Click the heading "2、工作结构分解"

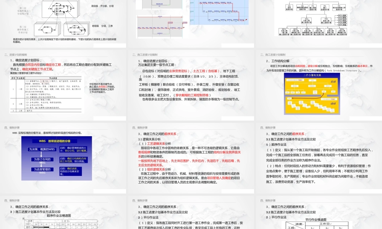tap(278, 61)
